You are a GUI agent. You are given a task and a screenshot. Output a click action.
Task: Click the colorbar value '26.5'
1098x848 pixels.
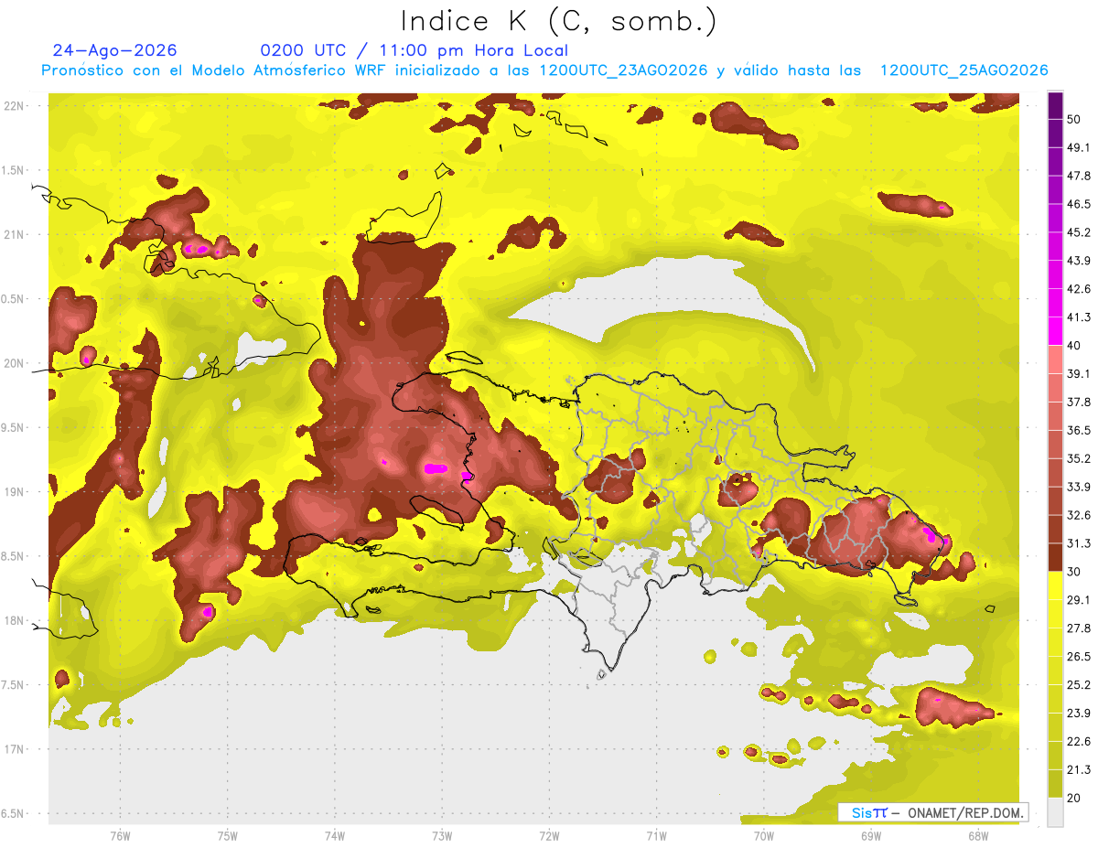1079,657
